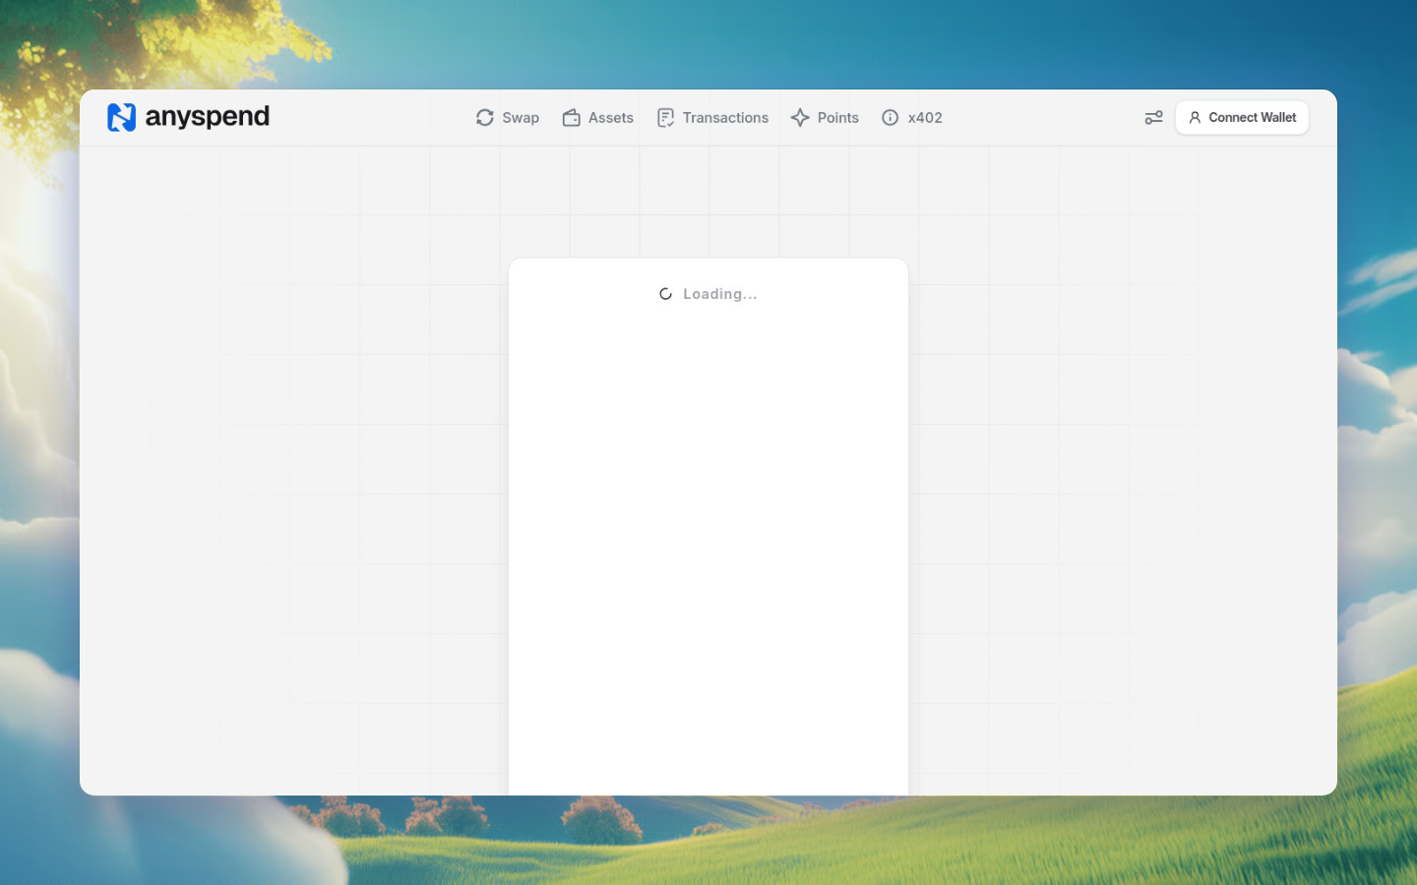The image size is (1417, 885).
Task: Click the user icon in Connect Wallet
Action: (x=1195, y=118)
